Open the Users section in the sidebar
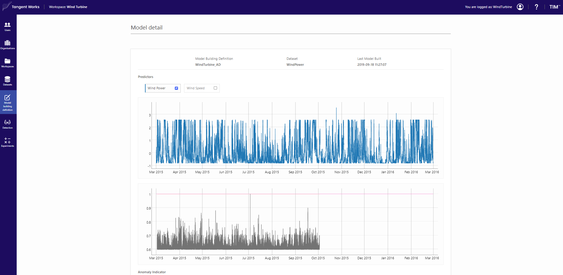The width and height of the screenshot is (563, 275). 7,27
